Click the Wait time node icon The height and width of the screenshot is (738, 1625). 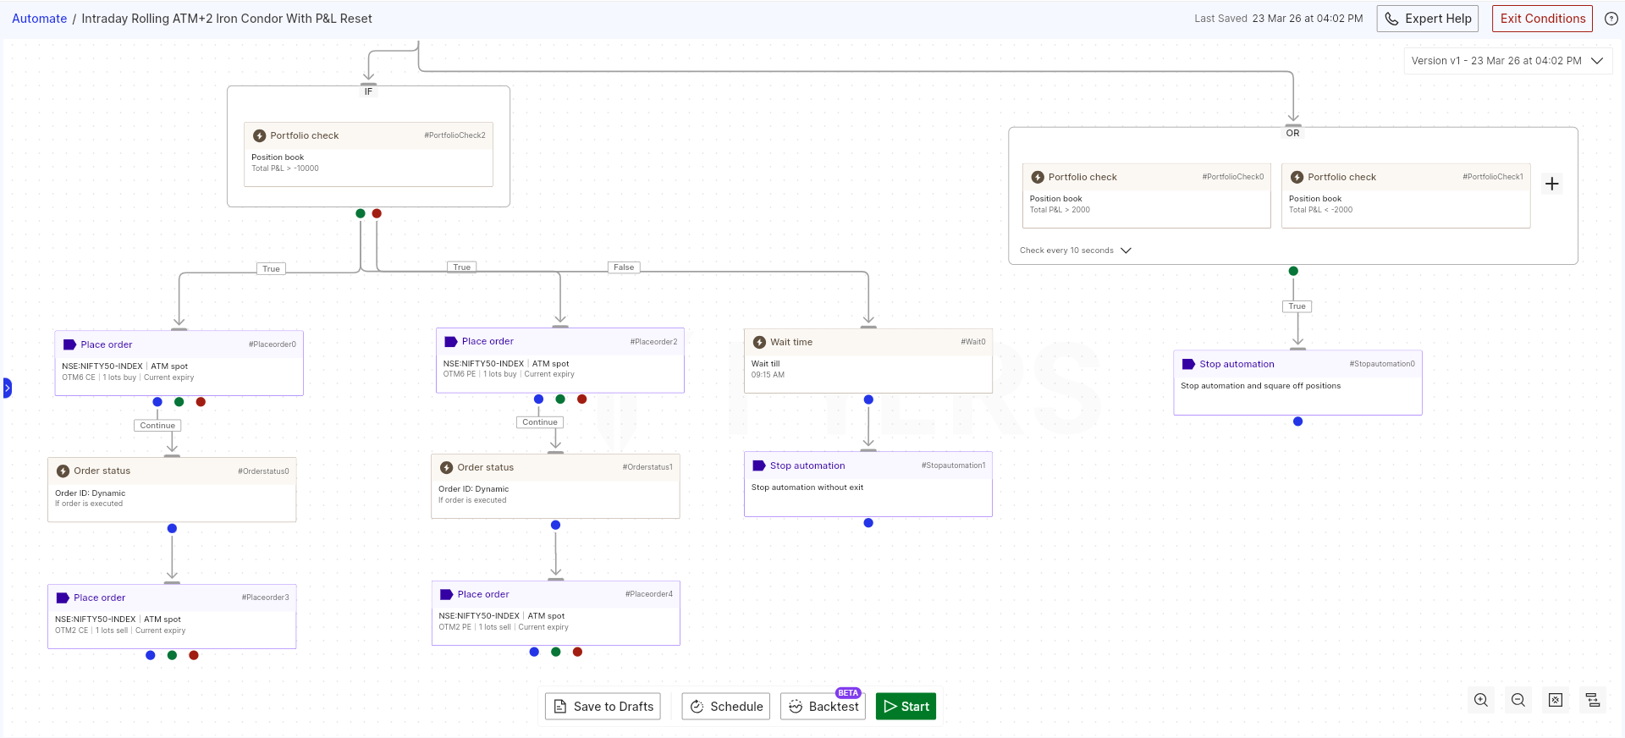pyautogui.click(x=759, y=342)
